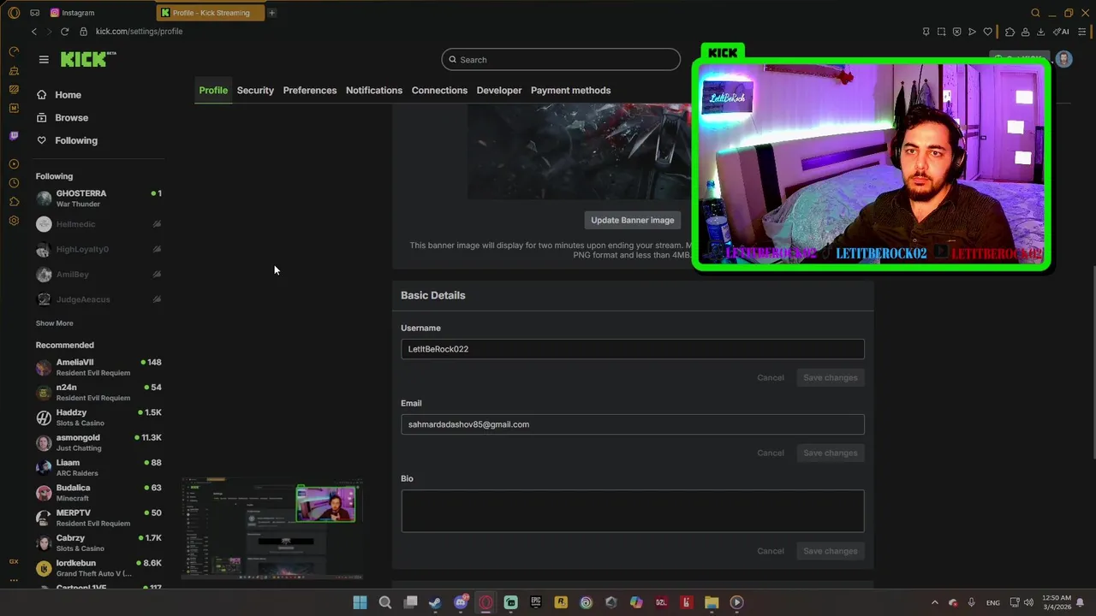Open browser downloads icon
This screenshot has height=616, width=1096.
click(1040, 32)
